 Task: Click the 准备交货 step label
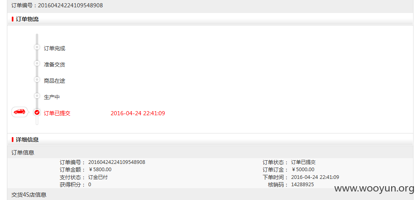pos(54,65)
